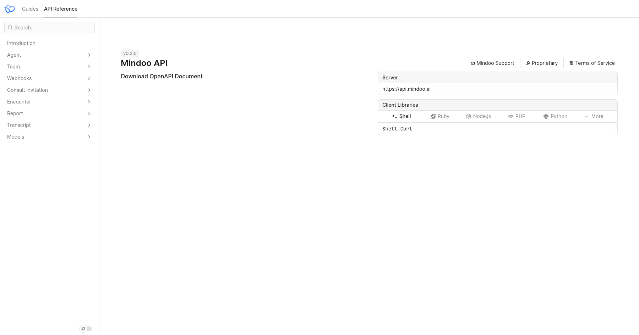Click the Server panel header
The width and height of the screenshot is (639, 335).
pos(497,78)
